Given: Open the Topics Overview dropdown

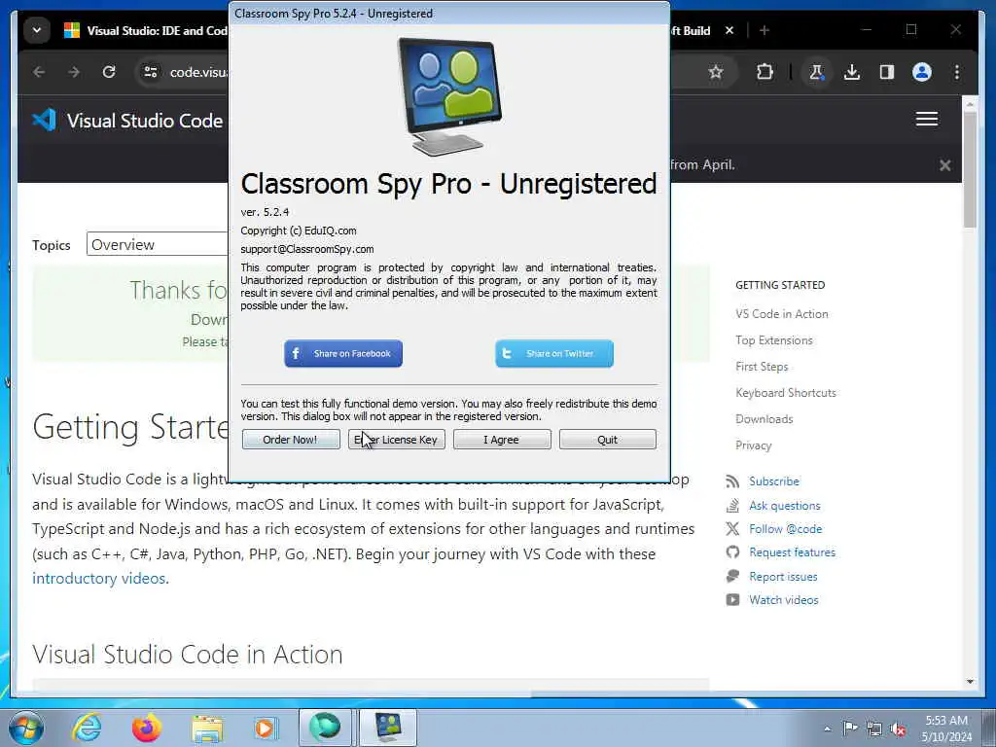Looking at the screenshot, I should (x=158, y=244).
